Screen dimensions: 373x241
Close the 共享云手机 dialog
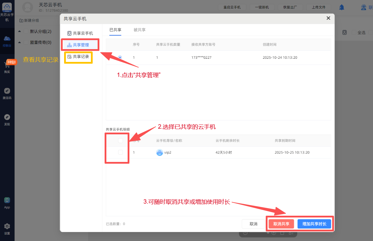click(x=328, y=18)
